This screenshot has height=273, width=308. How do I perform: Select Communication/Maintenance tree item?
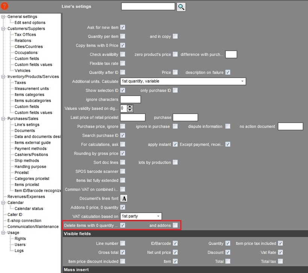pyautogui.click(x=33, y=226)
